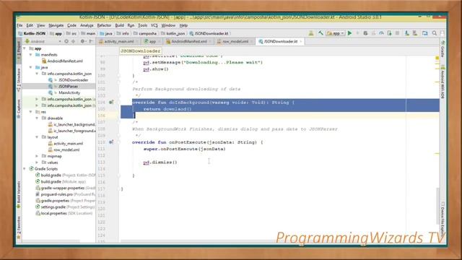This screenshot has width=462, height=260.
Task: Open AndroidManifest.xml in the project tree
Action: pyautogui.click(x=65, y=61)
